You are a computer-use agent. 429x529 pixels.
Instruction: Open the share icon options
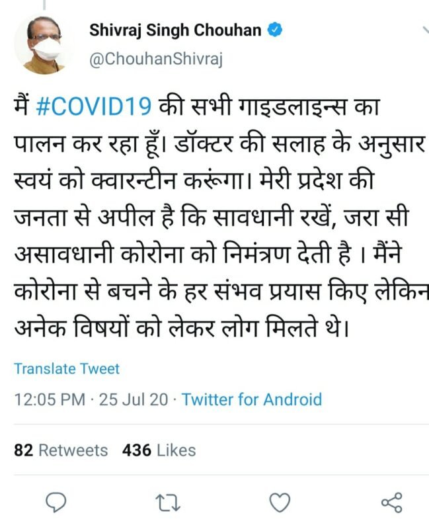[x=391, y=503]
